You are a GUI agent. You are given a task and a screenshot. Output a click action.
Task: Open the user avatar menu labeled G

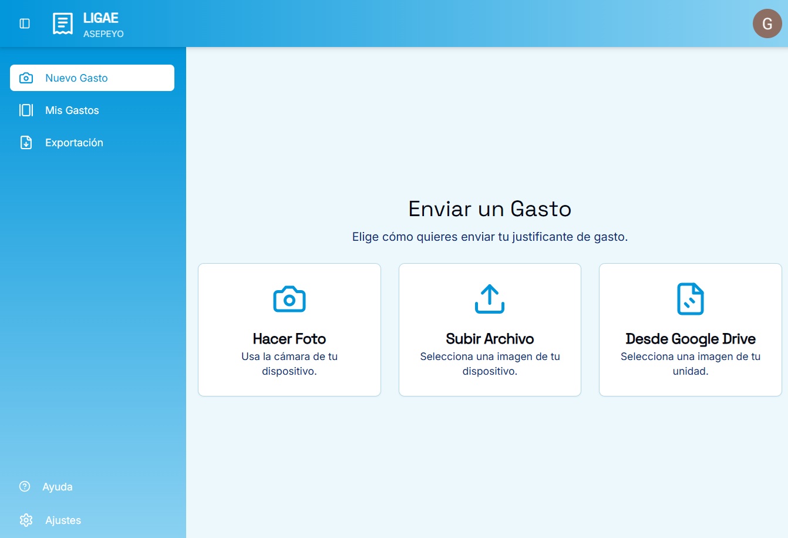click(767, 23)
